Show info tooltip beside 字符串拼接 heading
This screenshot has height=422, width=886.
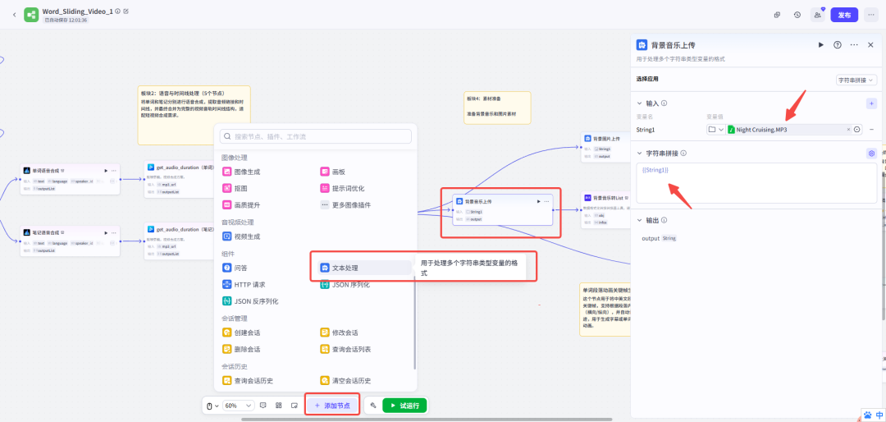[x=683, y=154]
